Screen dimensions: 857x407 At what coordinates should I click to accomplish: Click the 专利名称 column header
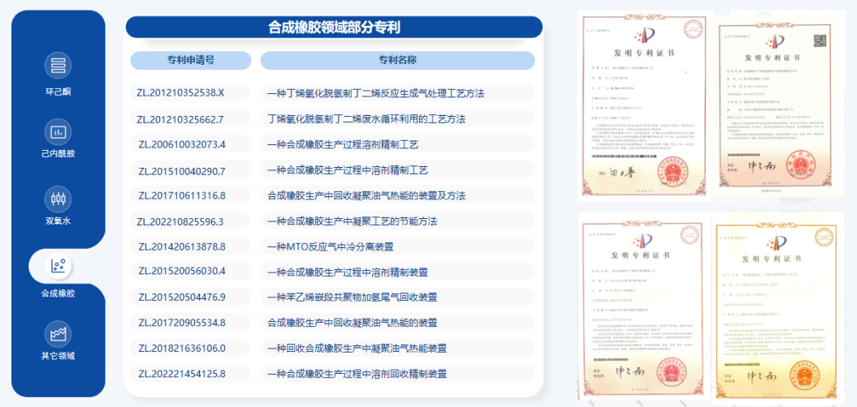[397, 61]
